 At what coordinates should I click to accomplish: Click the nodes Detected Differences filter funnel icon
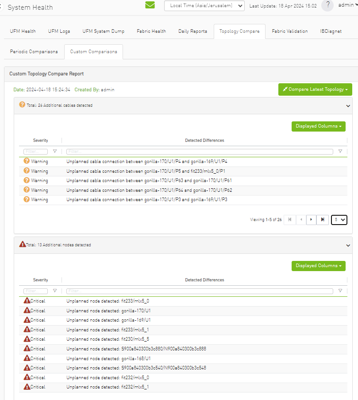[340, 291]
